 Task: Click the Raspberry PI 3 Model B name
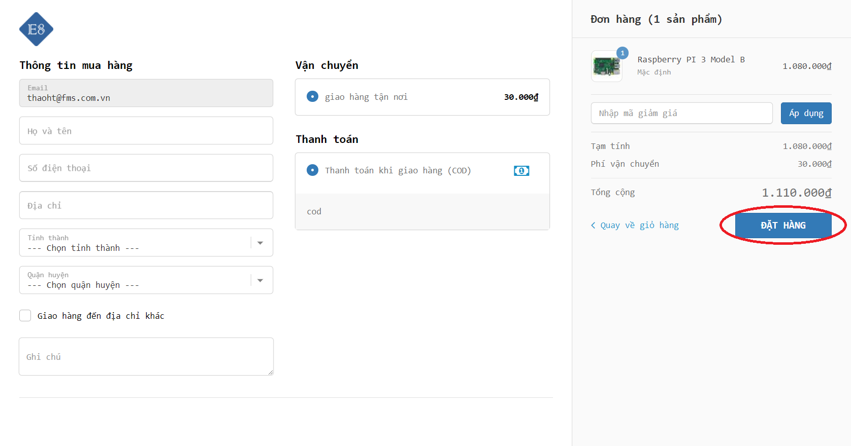pyautogui.click(x=691, y=60)
